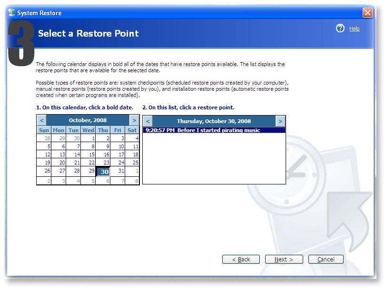Click October 1 on the calendar
Image resolution: width=386 pixels, height=289 pixels.
coord(89,138)
